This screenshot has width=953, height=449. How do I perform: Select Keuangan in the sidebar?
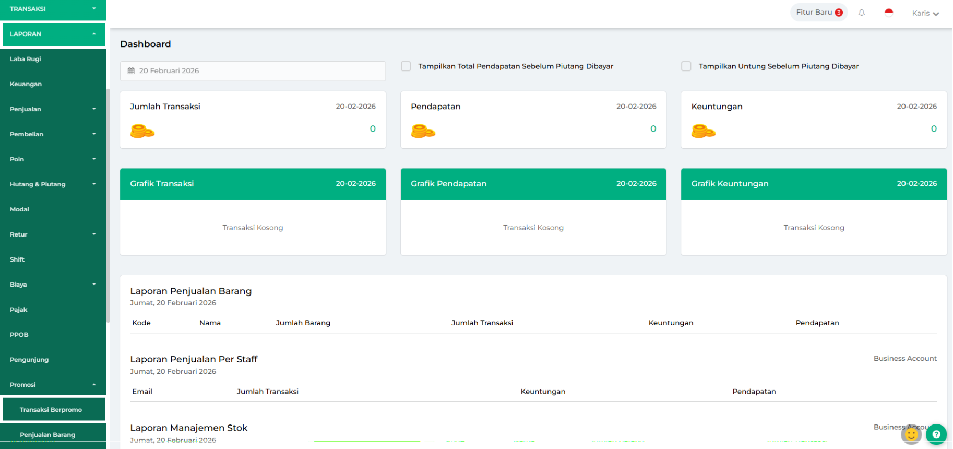26,84
